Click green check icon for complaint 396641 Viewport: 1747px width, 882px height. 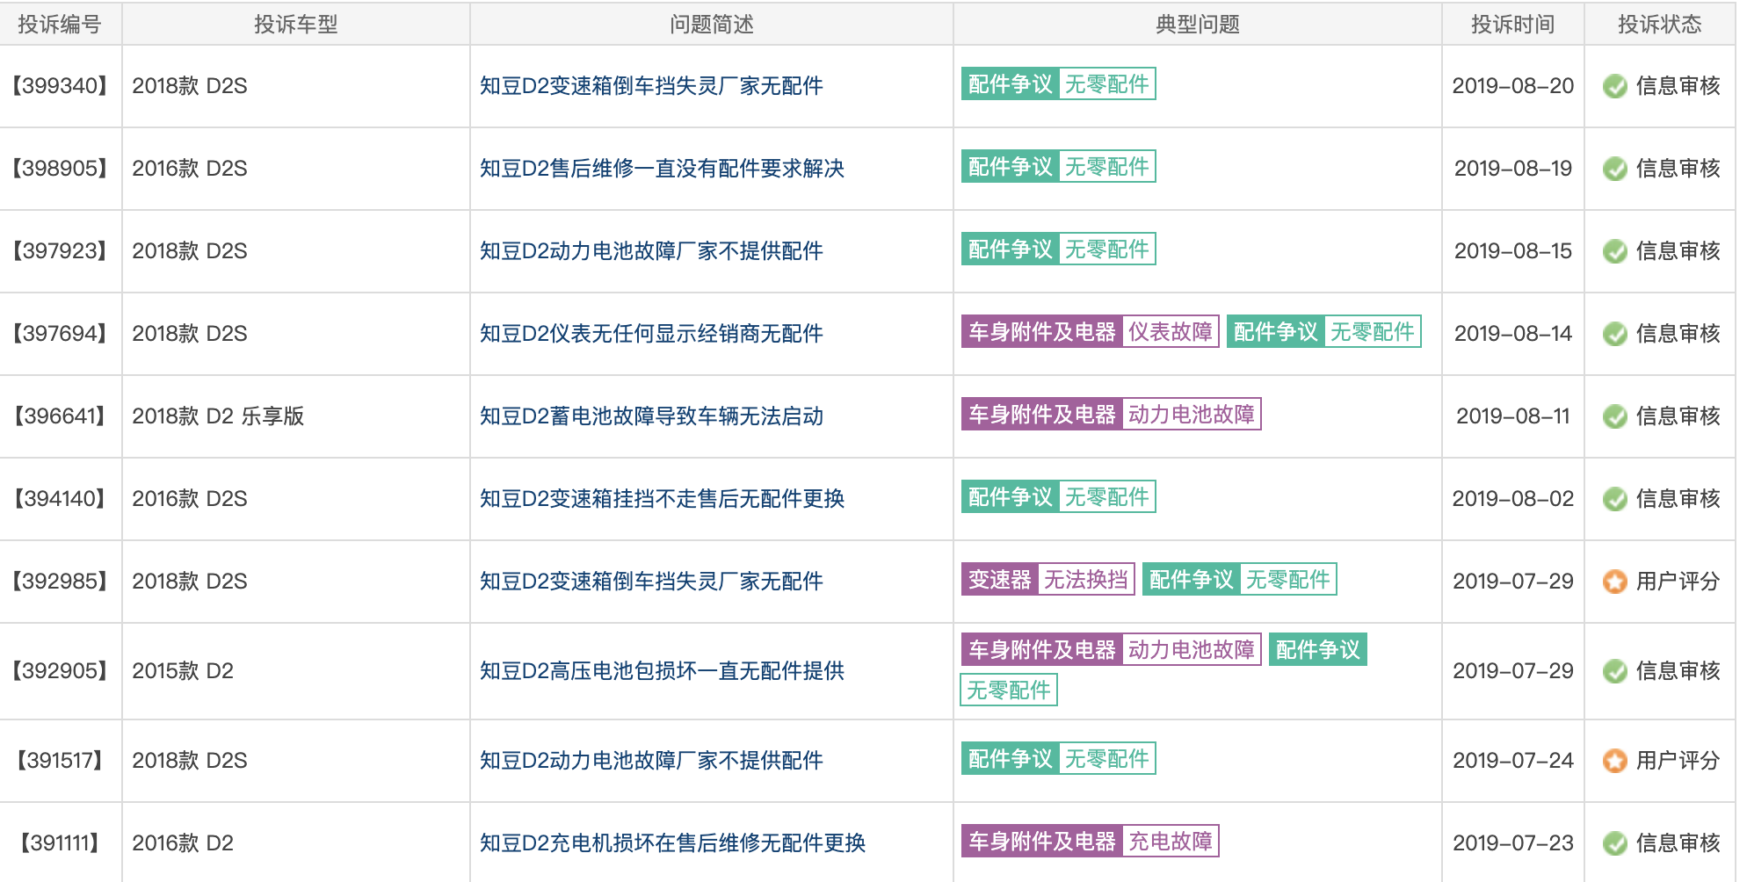point(1614,416)
